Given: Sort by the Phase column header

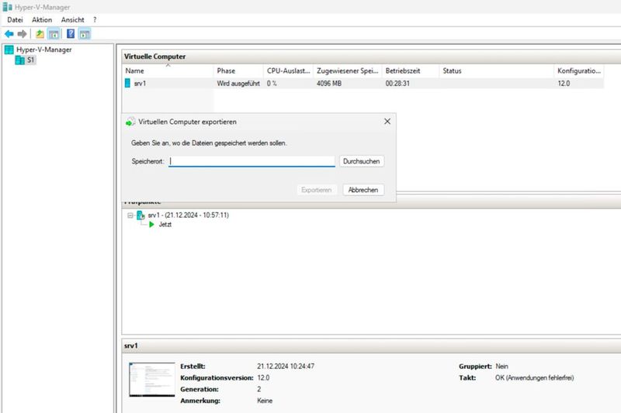Looking at the screenshot, I should click(238, 71).
